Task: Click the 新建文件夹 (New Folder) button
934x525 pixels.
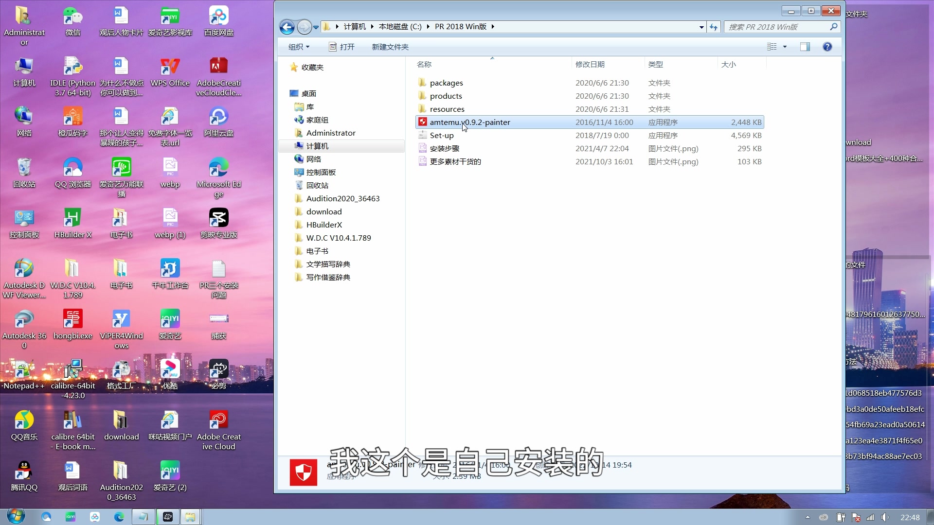Action: coord(390,47)
